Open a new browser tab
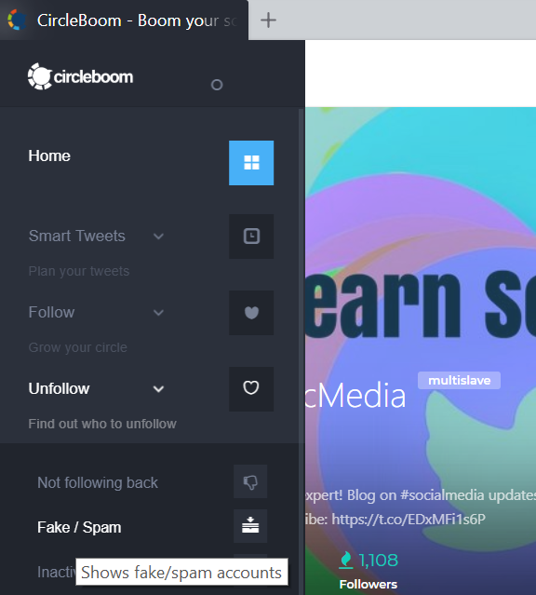This screenshot has height=595, width=536. (x=268, y=20)
